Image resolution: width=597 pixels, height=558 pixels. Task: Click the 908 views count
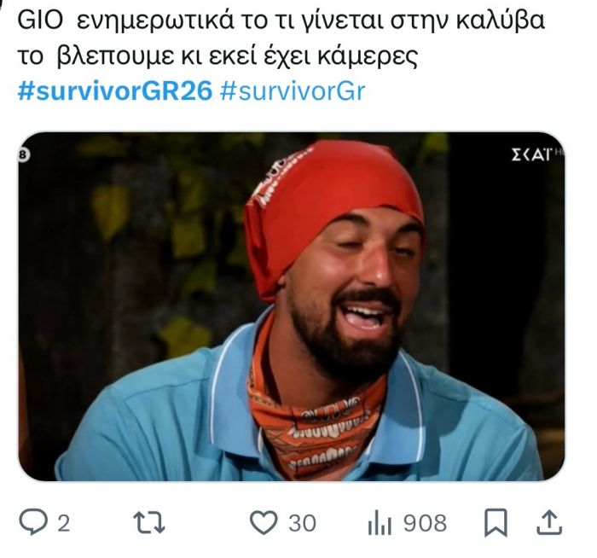[425, 523]
